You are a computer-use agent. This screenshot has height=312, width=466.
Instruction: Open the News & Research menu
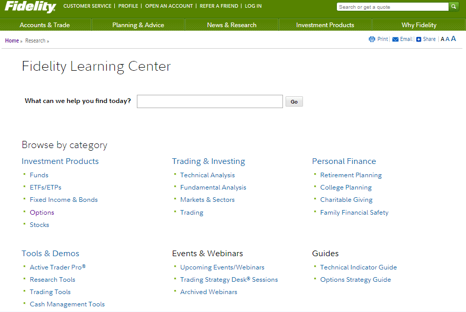click(232, 25)
